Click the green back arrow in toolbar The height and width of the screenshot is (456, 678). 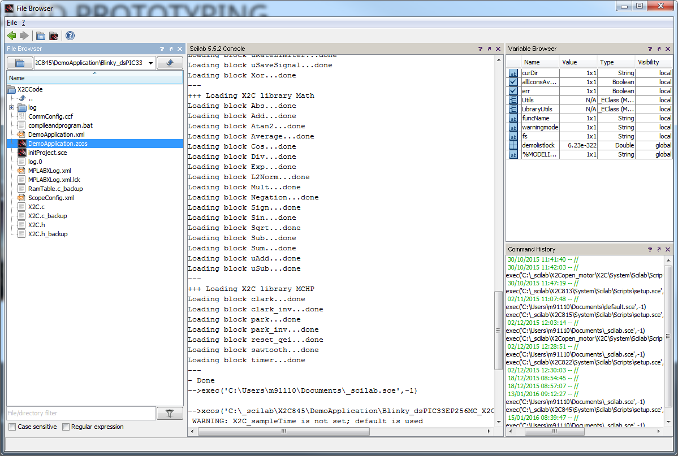click(x=11, y=36)
